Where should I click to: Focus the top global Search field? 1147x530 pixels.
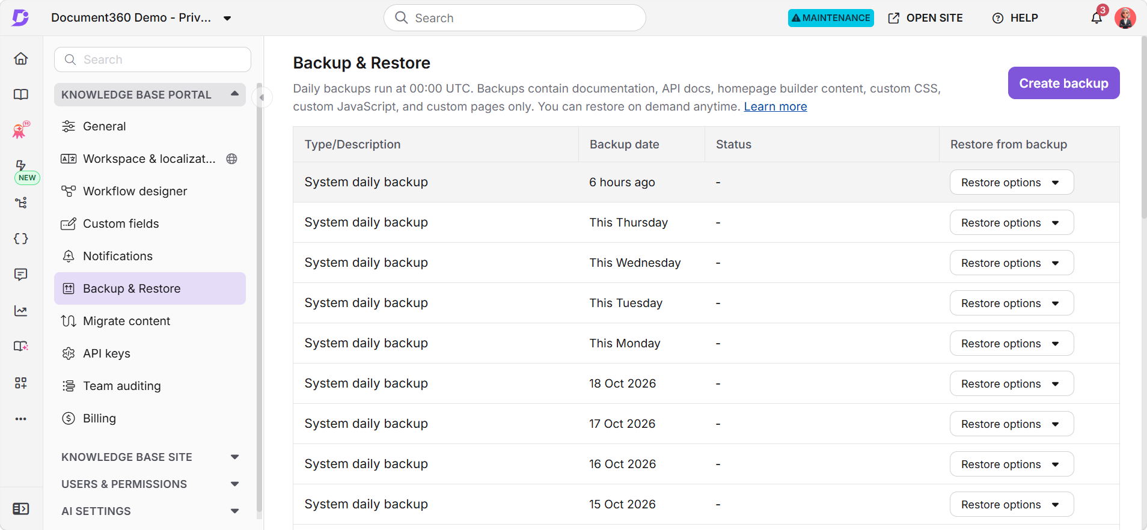point(515,18)
